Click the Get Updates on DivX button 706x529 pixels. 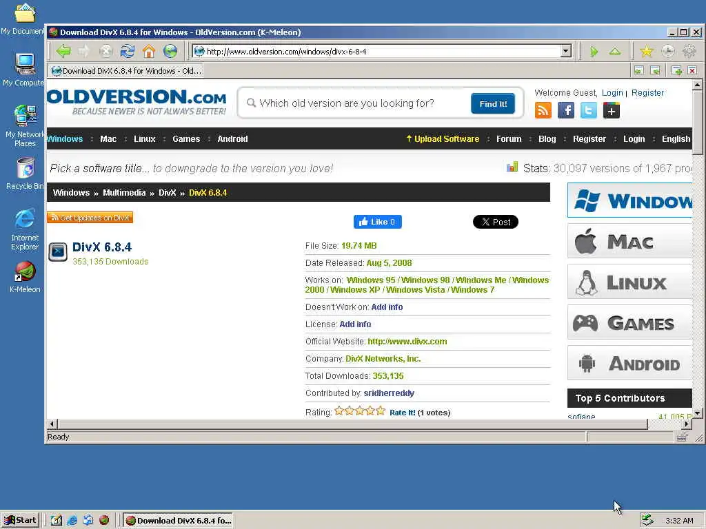(x=90, y=218)
